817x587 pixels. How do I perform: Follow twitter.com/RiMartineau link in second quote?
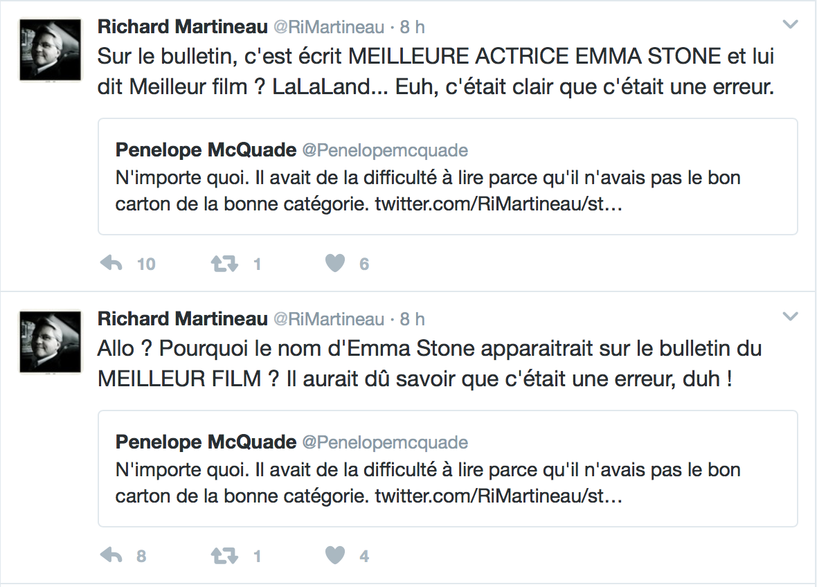(x=499, y=496)
